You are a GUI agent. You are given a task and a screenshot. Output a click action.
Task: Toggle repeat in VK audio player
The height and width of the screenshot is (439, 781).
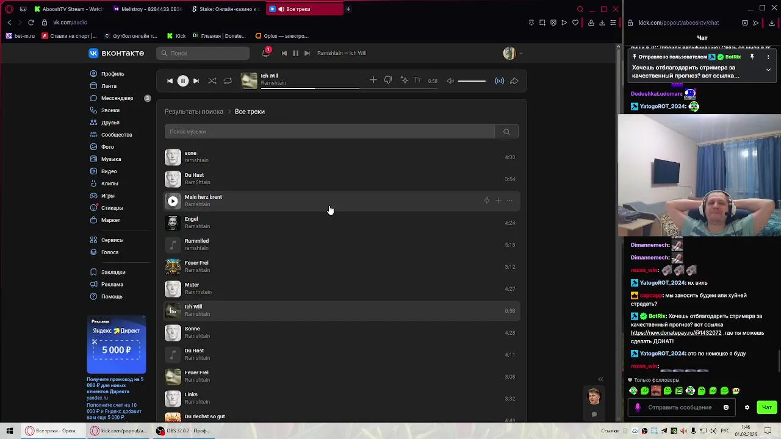(228, 80)
